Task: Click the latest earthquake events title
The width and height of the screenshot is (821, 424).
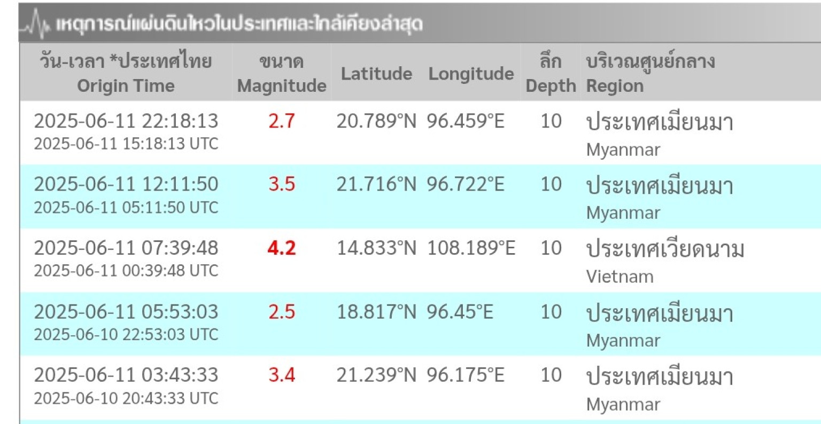Action: [x=239, y=24]
